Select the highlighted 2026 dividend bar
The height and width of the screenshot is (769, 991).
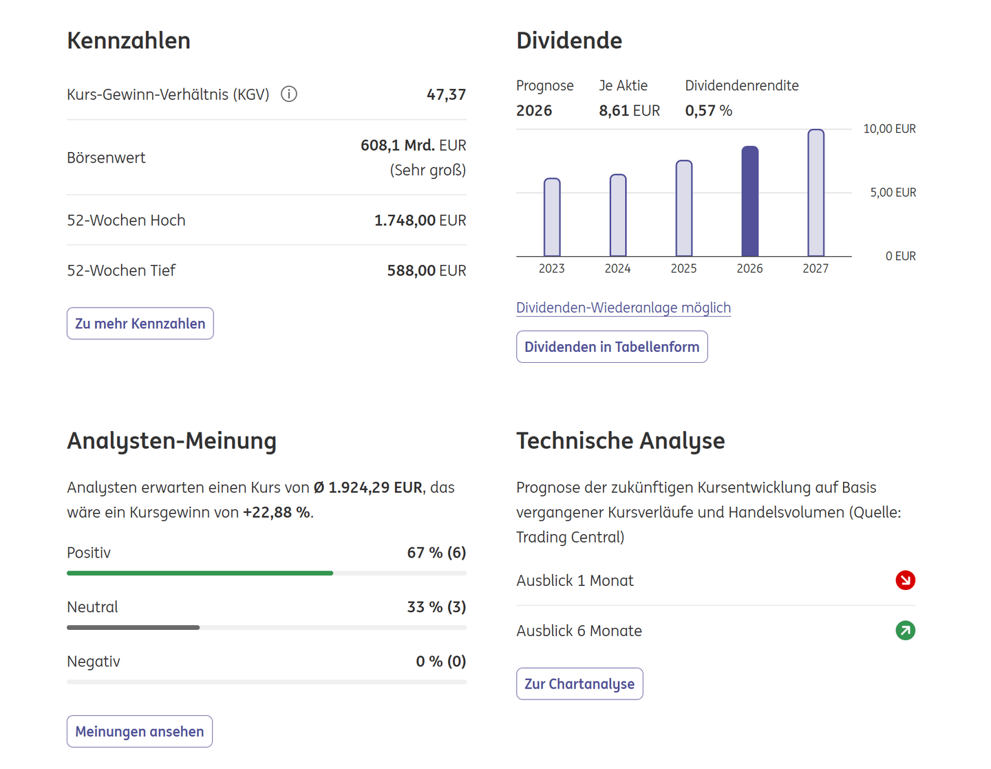tap(750, 201)
